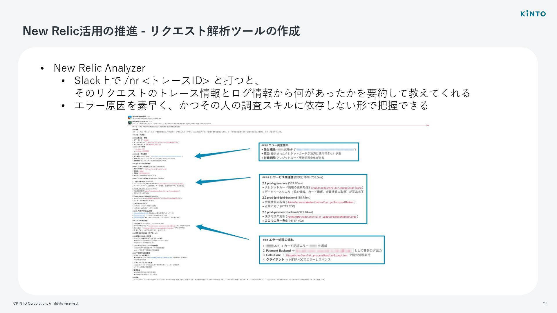This screenshot has width=557, height=313.
Task: Click the 'New' unread marker in Slack
Action: point(428,125)
